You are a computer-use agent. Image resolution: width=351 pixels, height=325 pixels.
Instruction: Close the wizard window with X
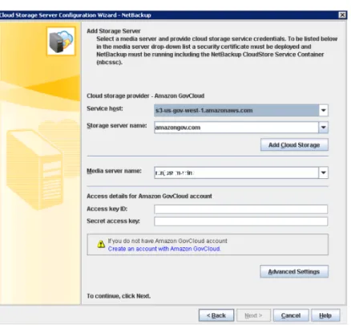coord(342,15)
